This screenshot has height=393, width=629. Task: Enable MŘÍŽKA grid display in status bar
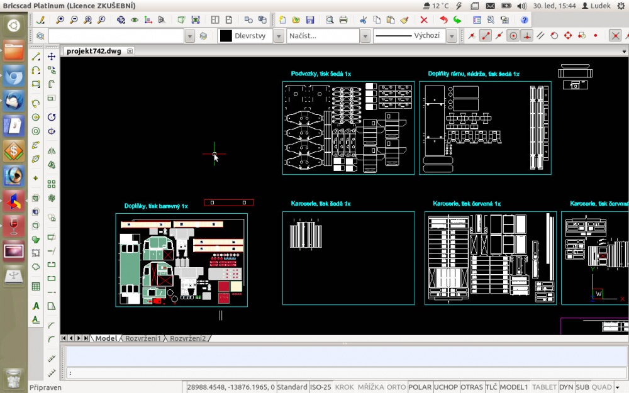[x=370, y=387]
